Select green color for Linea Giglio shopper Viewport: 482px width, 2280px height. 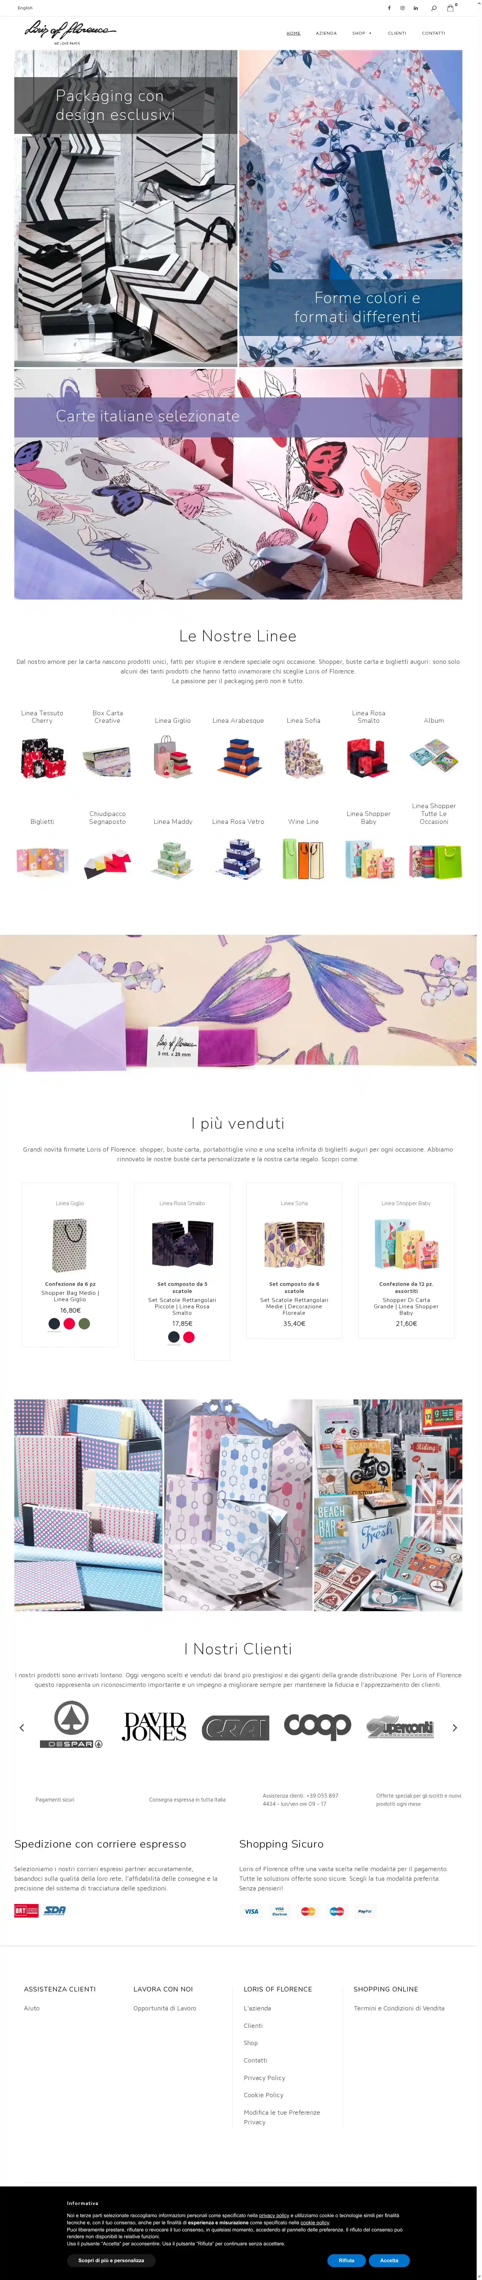pyautogui.click(x=84, y=1324)
